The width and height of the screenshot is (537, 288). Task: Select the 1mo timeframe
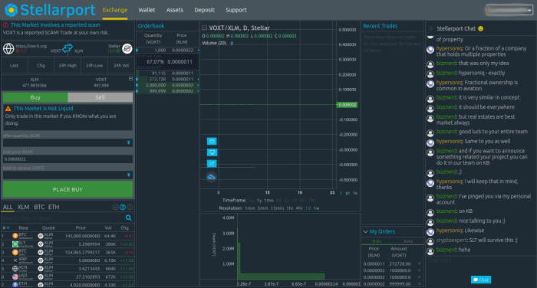pos(268,200)
